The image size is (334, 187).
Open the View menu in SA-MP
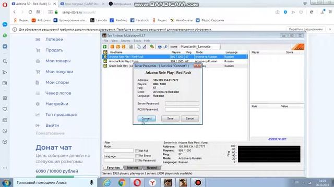114,41
